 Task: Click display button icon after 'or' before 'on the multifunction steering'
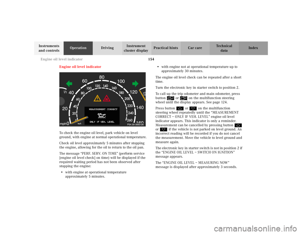pyautogui.click(x=183, y=98)
